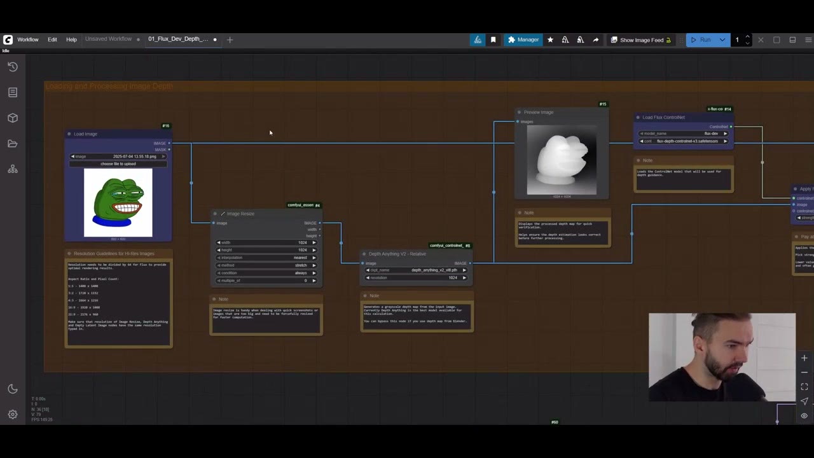The width and height of the screenshot is (814, 458).
Task: Collapse the Load Flux ControlNet node dot
Action: pyautogui.click(x=638, y=117)
